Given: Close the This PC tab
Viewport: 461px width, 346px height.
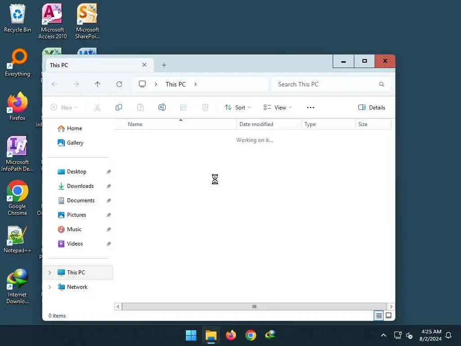Looking at the screenshot, I should [145, 65].
